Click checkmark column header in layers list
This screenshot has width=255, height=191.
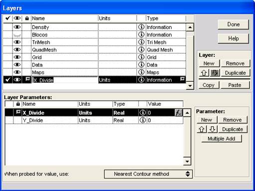(7, 18)
